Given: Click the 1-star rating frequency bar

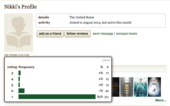Looking at the screenshot, I should pos(57,97).
